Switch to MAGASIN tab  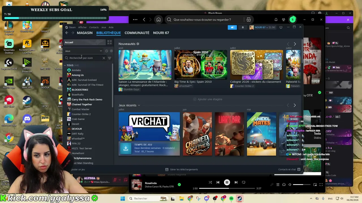click(85, 33)
